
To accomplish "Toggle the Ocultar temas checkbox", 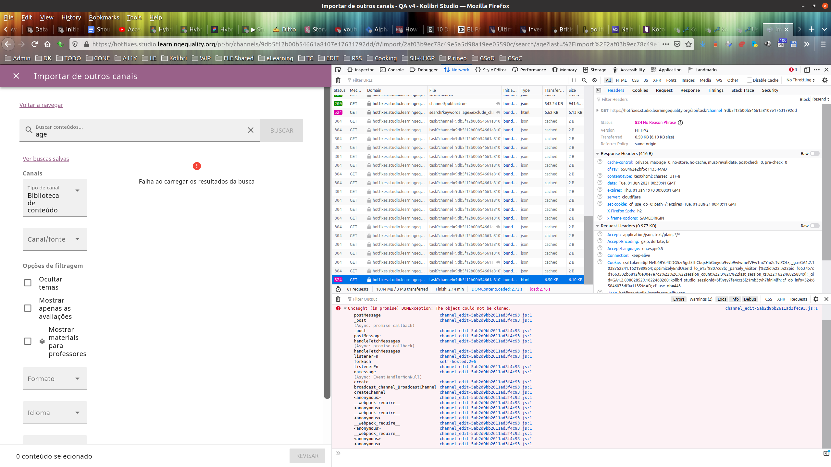I will (28, 283).
